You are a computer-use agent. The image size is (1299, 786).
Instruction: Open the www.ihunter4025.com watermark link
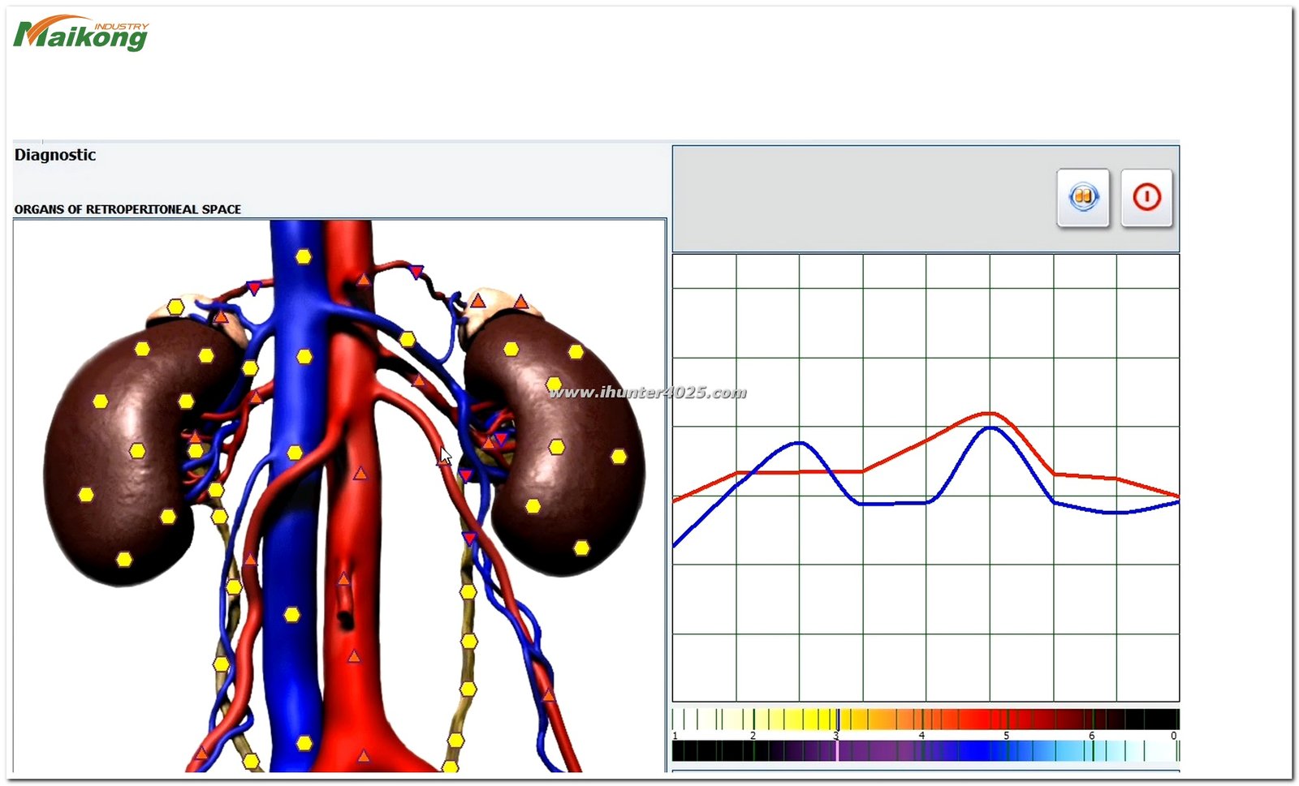[647, 393]
